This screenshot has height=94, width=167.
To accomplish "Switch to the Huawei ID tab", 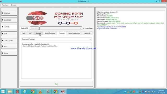I will pos(87,33).
